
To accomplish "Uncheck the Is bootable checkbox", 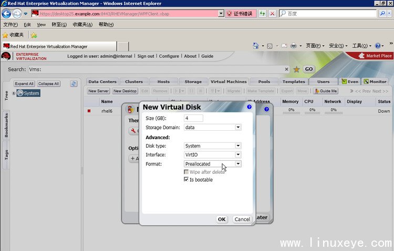I will (x=186, y=180).
